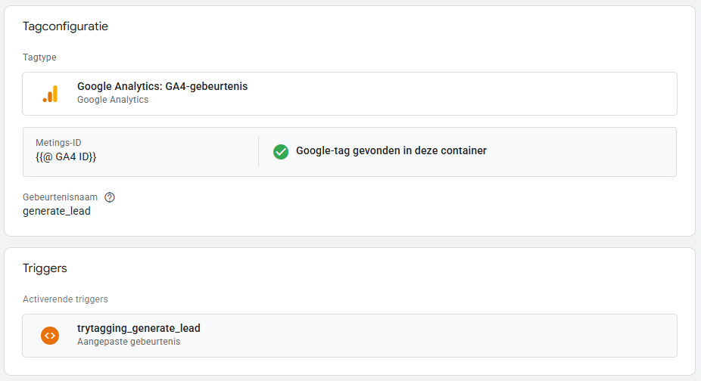Open the Gebeurtenisnaam help question mark
Screen dimensions: 701x381
point(110,197)
